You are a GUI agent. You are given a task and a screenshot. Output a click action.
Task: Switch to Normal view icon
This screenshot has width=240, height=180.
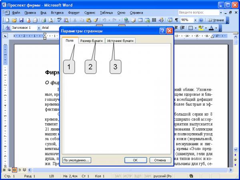4,170
